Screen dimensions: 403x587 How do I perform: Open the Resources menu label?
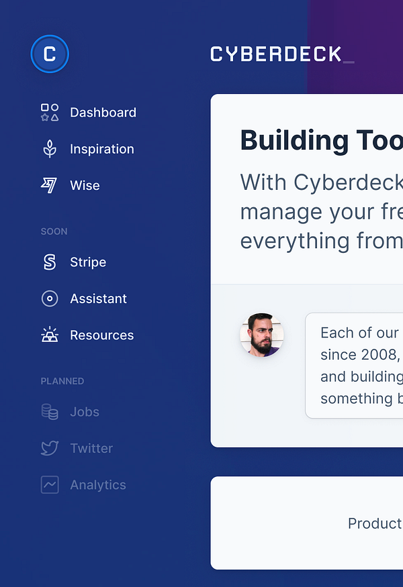coord(102,335)
